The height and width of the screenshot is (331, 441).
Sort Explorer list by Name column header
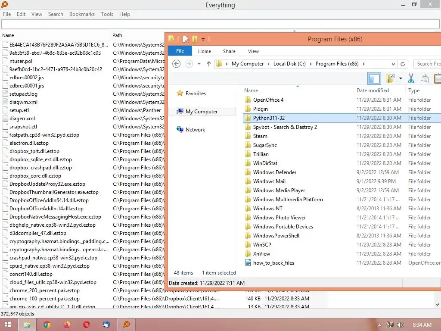298,91
